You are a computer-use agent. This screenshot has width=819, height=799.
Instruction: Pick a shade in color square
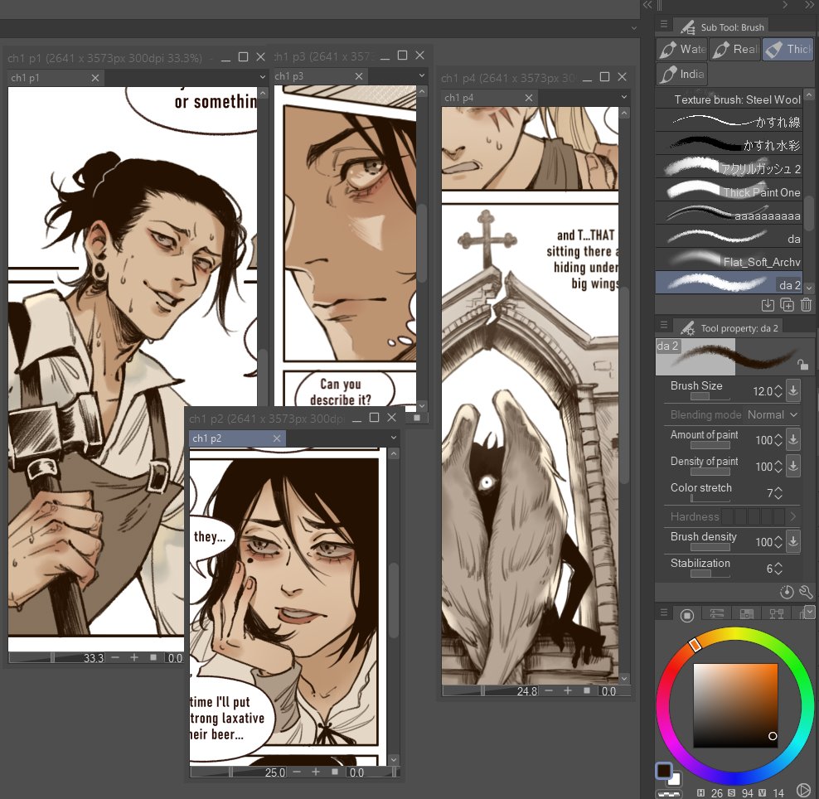pos(735,705)
